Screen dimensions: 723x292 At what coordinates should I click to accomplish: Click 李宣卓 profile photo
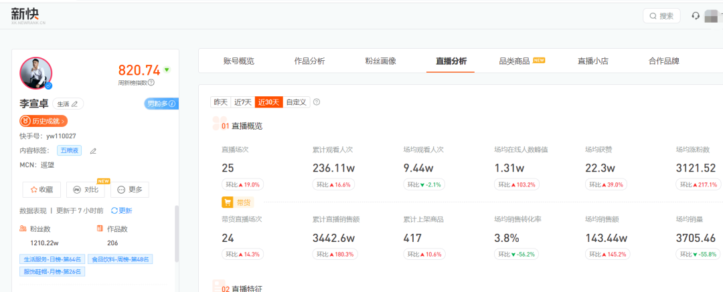(36, 74)
